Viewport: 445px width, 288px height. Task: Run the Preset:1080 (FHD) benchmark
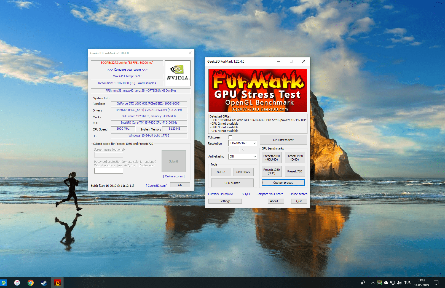point(272,171)
